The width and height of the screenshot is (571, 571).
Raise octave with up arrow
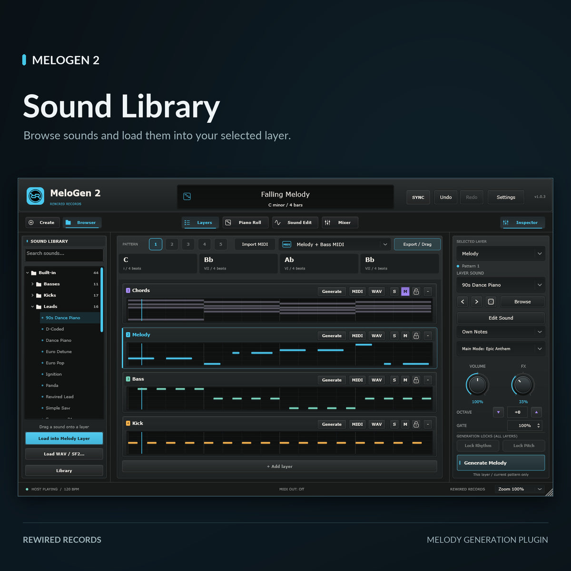click(536, 412)
